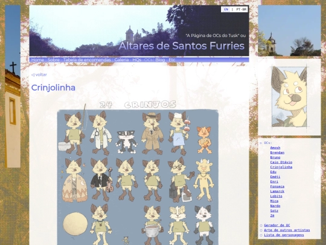The height and width of the screenshot is (245, 326).
Task: Open the Gerador de OC link
Action: [x=276, y=225]
